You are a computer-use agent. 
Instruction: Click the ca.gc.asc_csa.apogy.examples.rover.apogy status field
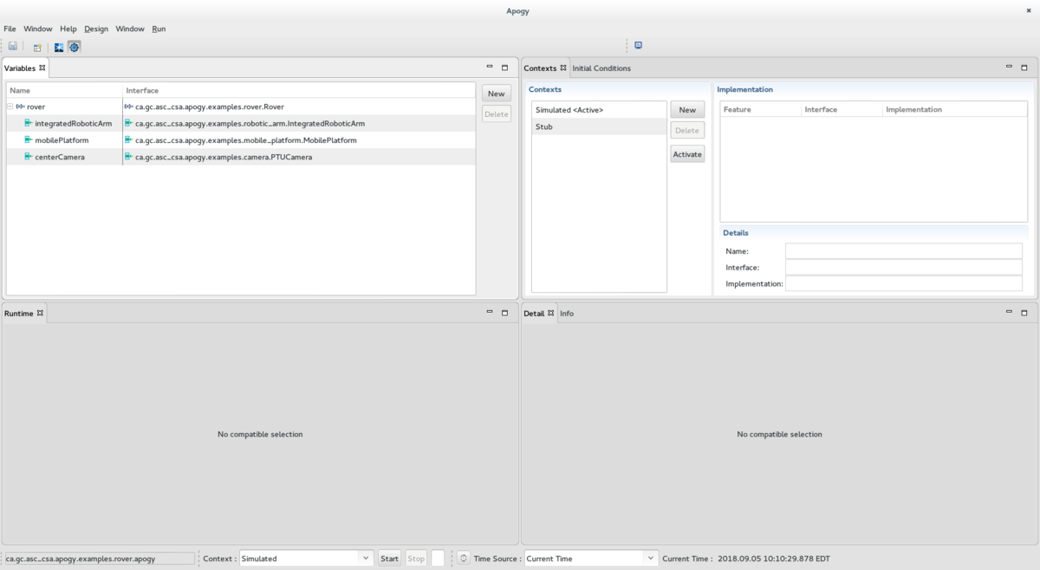pyautogui.click(x=100, y=559)
